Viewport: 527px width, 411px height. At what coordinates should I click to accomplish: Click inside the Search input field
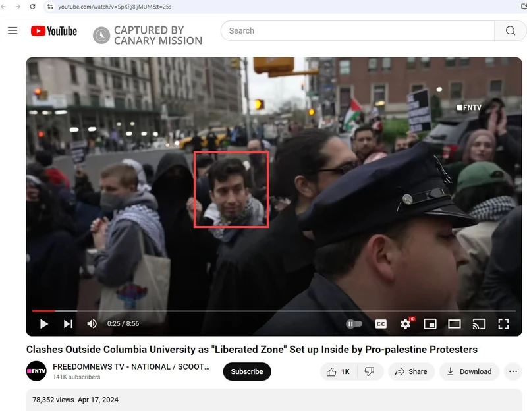pyautogui.click(x=356, y=31)
